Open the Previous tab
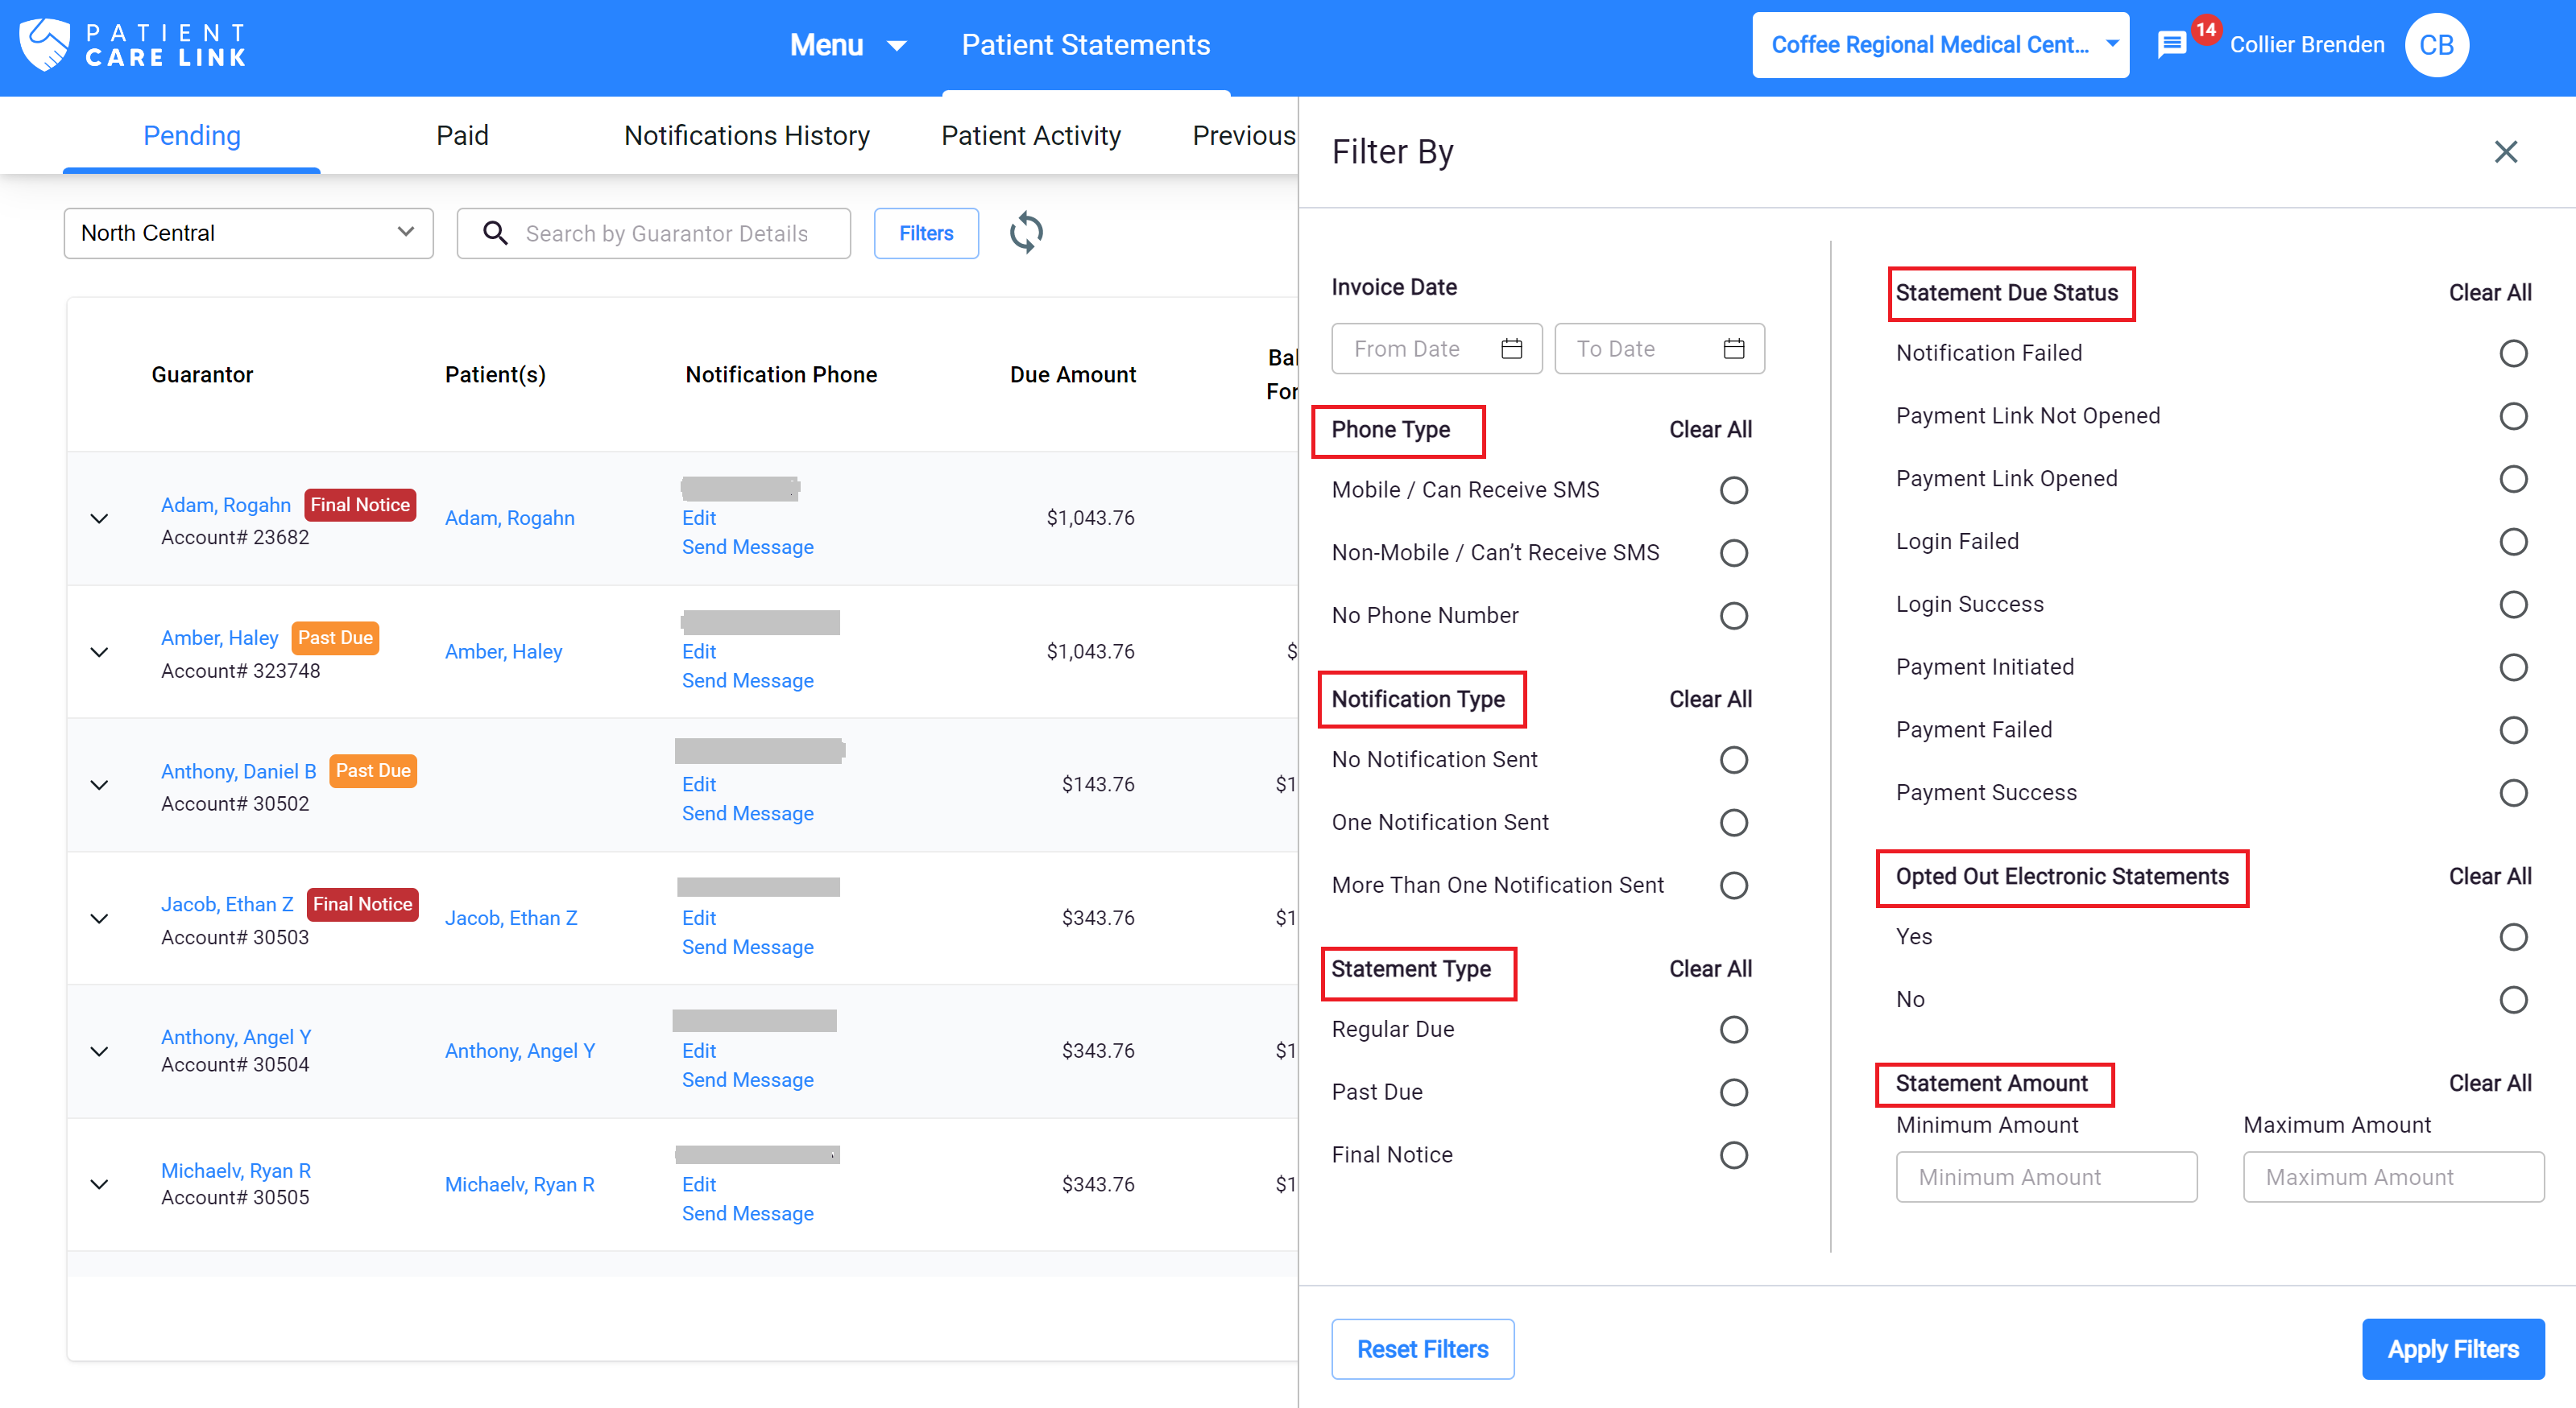The image size is (2576, 1408). point(1244,136)
